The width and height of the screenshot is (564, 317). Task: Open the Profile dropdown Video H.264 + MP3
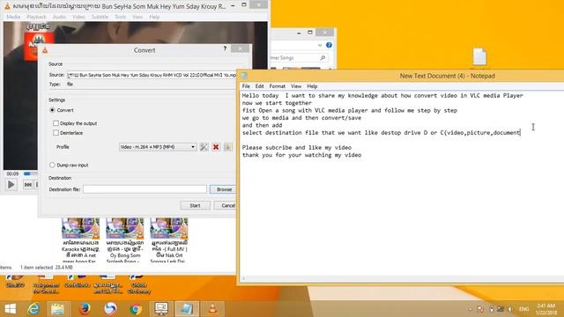[158, 147]
